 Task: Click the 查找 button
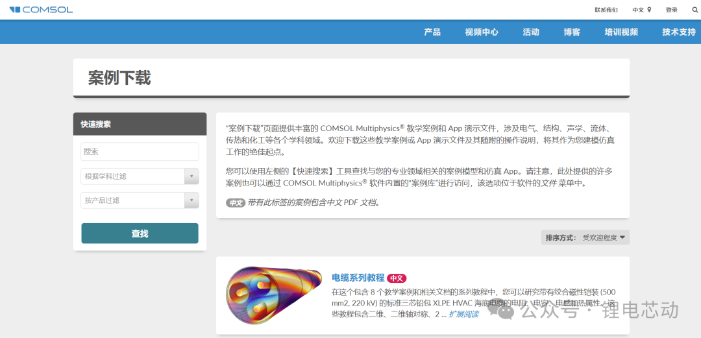pos(140,234)
